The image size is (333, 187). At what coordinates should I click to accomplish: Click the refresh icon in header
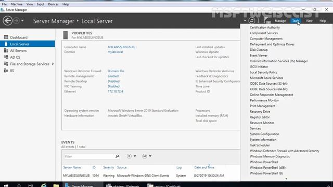pos(252,21)
